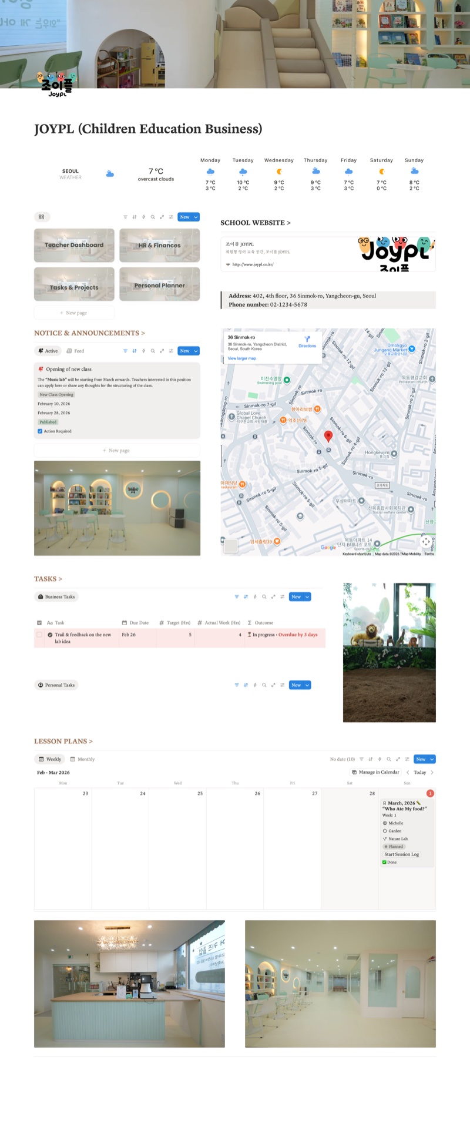Click sort icon in Lesson Plans toolbar
Image resolution: width=470 pixels, height=1147 pixels.
pos(371,759)
